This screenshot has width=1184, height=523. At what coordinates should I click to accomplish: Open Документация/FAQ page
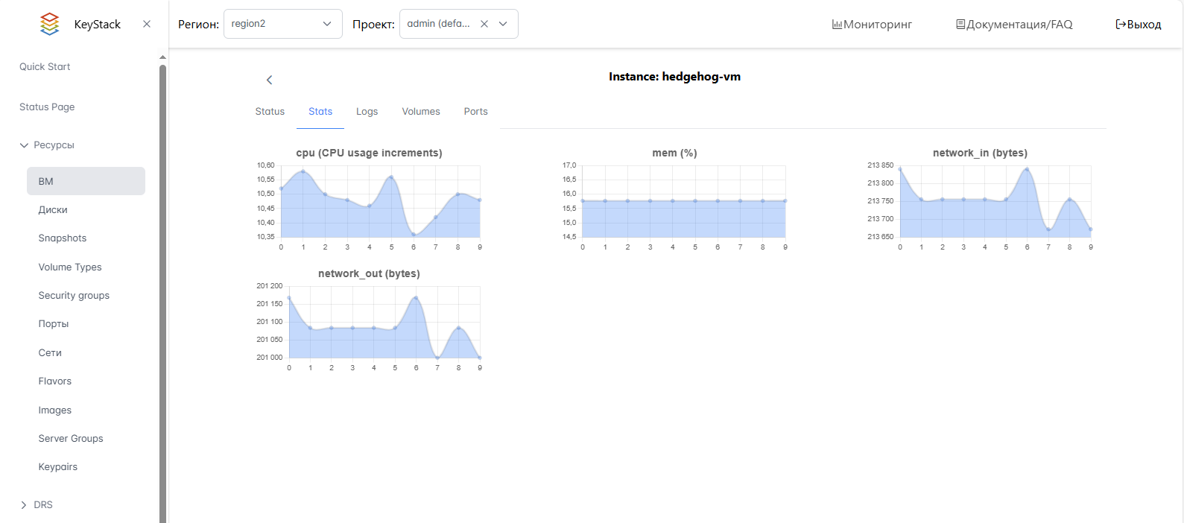(1014, 25)
